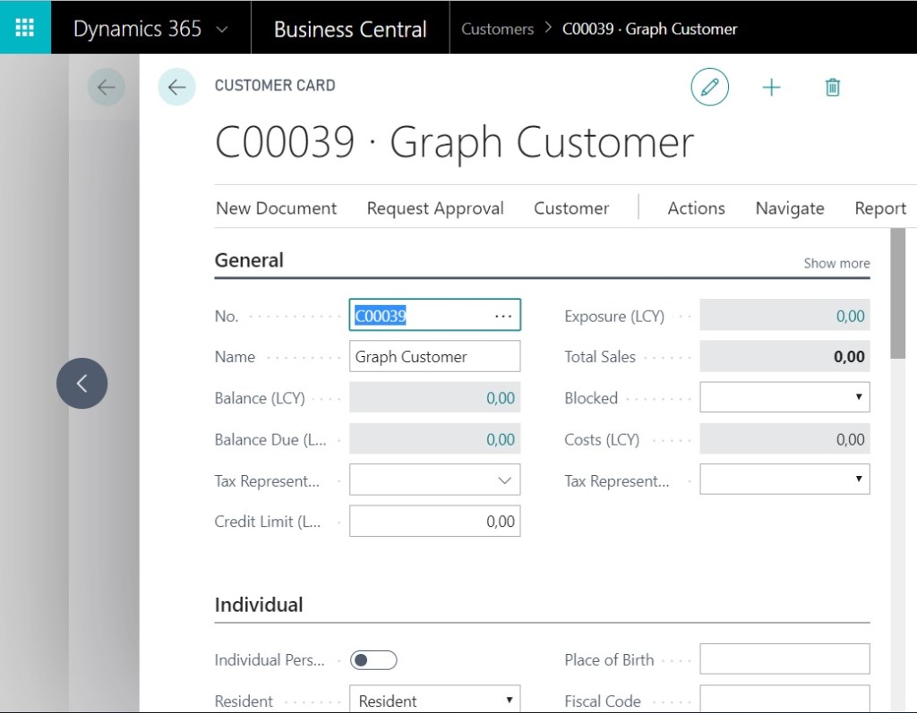Open the New Document menu
Viewport: 917px width, 713px height.
(x=276, y=208)
